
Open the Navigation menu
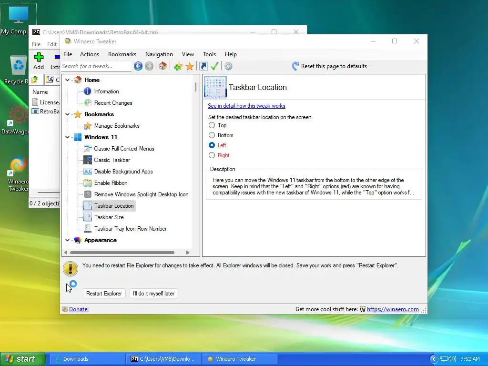tap(159, 54)
